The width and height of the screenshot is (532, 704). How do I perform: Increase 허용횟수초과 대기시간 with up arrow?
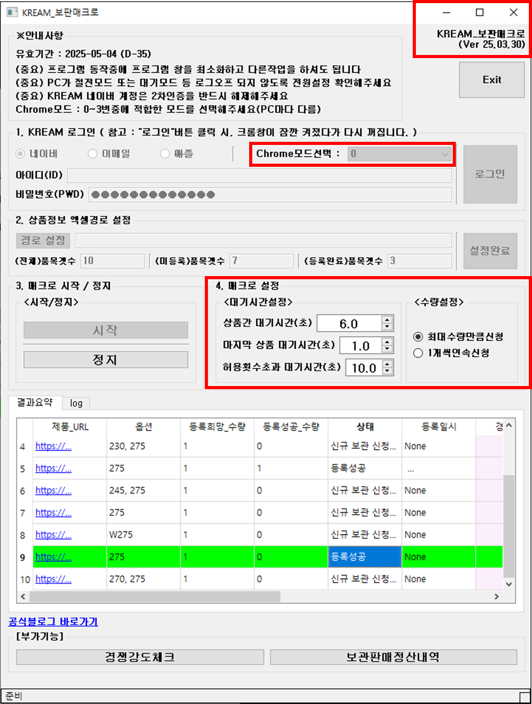[x=387, y=364]
